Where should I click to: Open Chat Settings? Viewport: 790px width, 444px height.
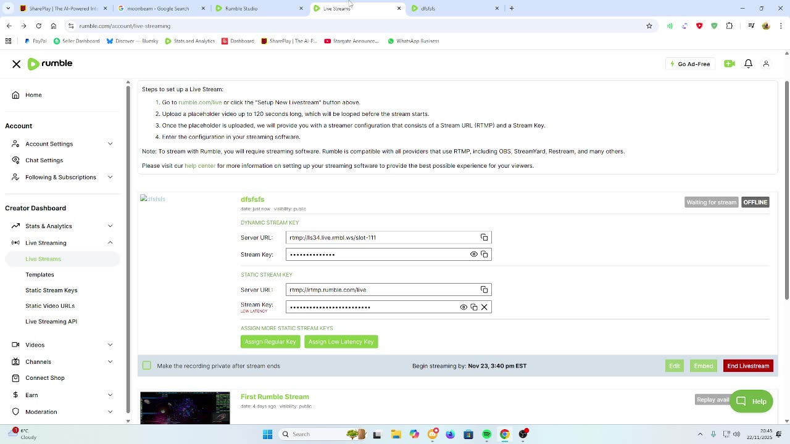tap(44, 160)
